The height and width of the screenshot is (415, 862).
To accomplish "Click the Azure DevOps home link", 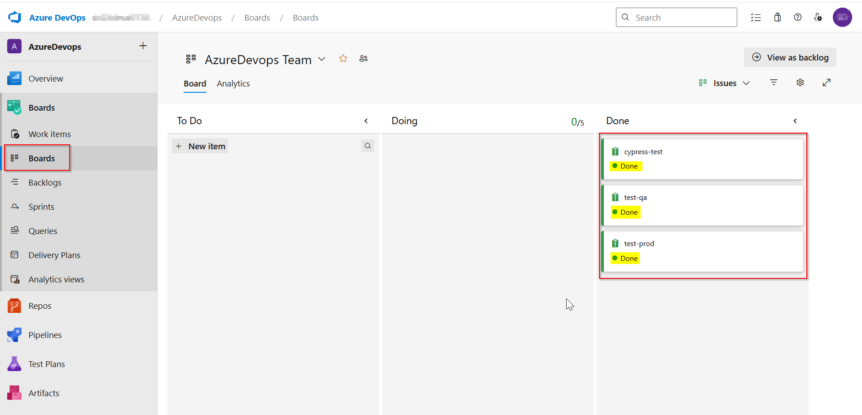I will [x=57, y=17].
